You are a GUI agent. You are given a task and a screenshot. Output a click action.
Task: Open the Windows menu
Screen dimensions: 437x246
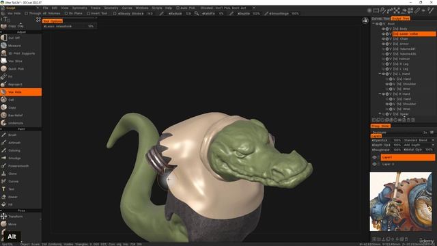tap(142, 8)
